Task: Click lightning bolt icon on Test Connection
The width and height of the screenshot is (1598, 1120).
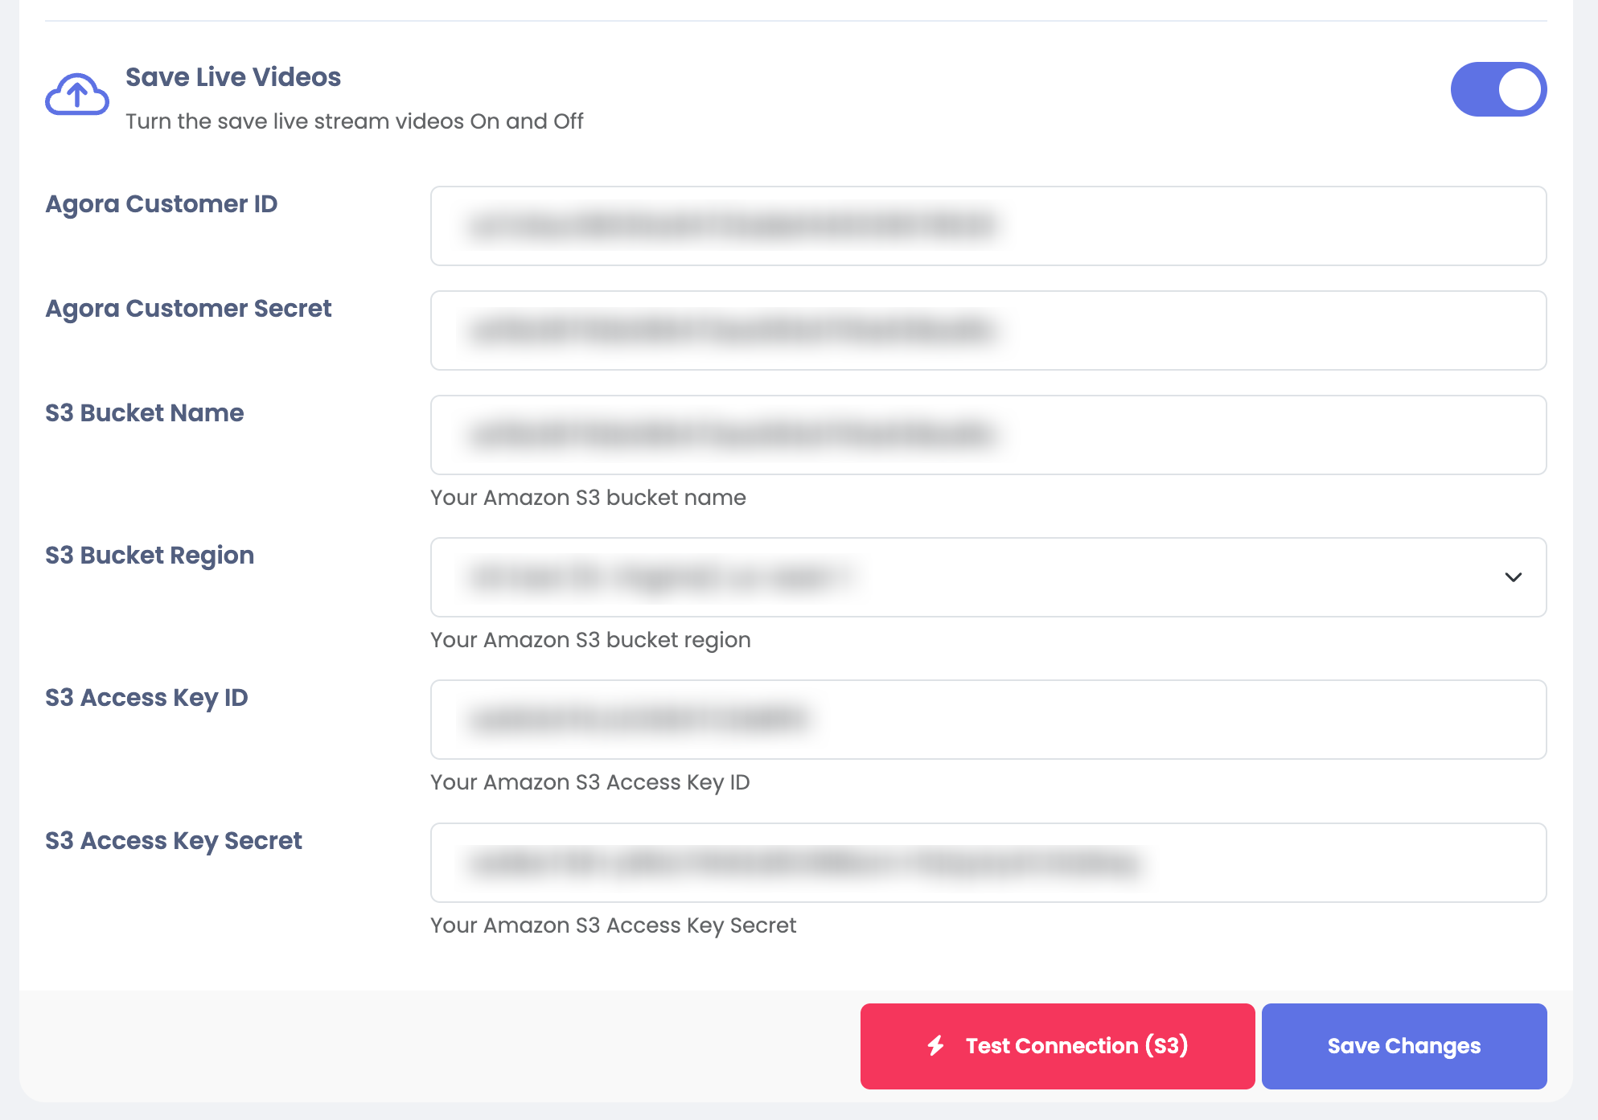Action: (x=935, y=1046)
